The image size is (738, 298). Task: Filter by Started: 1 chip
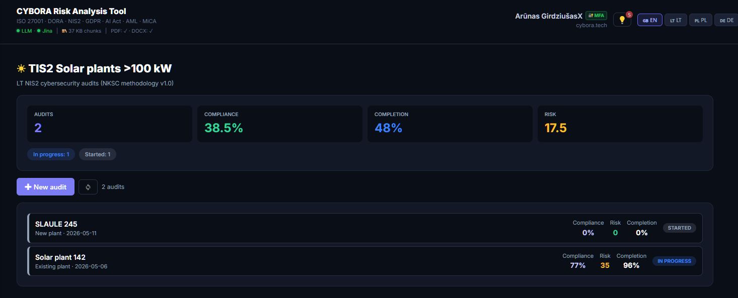coord(98,154)
